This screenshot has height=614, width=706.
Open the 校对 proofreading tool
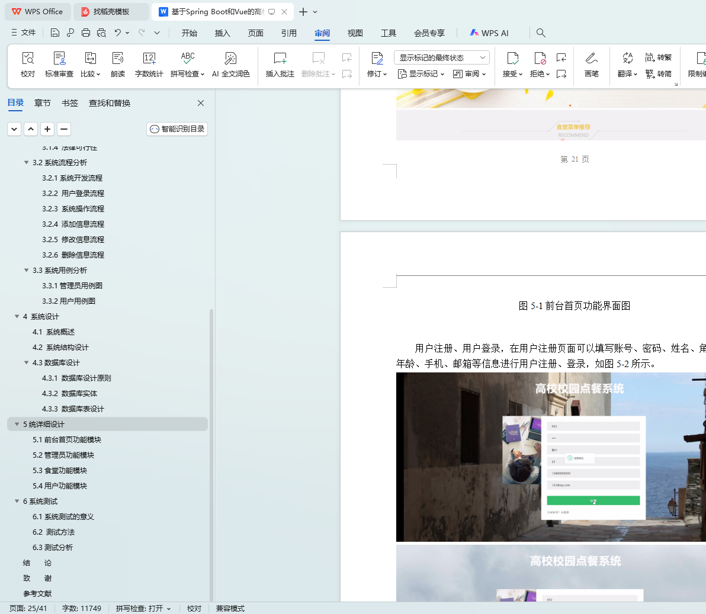28,65
